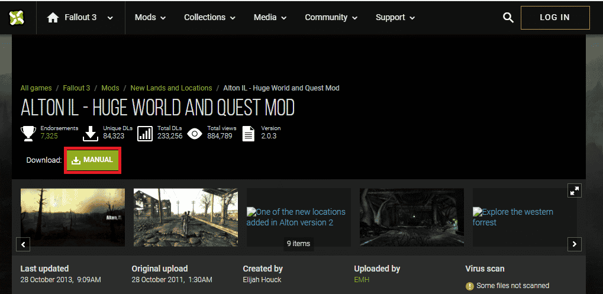Image resolution: width=603 pixels, height=294 pixels.
Task: Open the Alton IL sunset thumbnail
Action: 73,217
